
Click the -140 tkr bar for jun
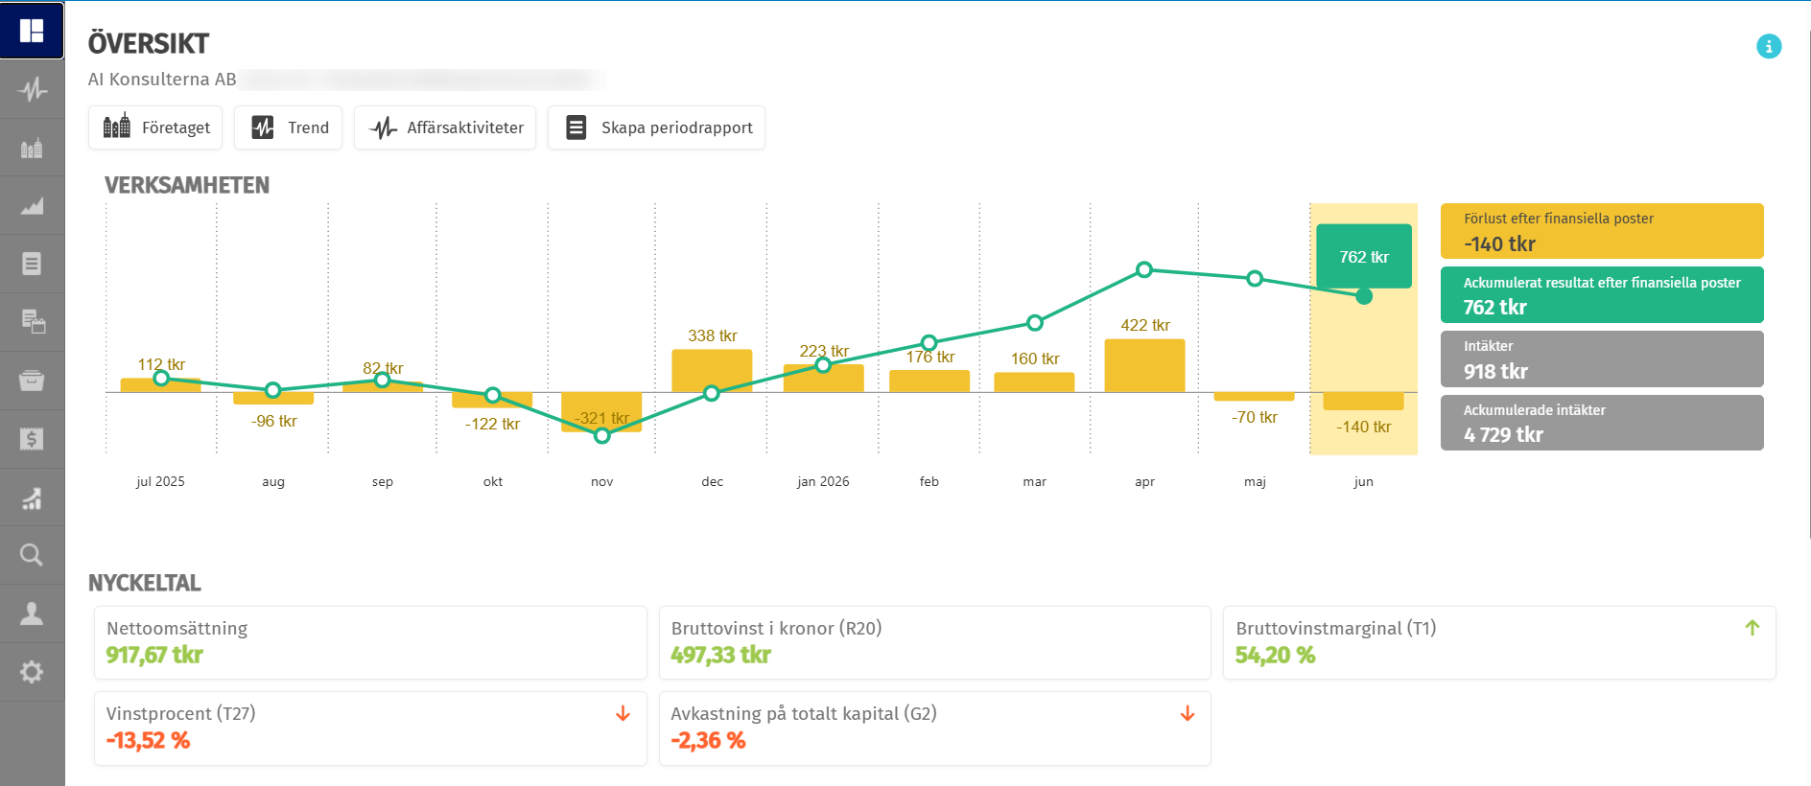pyautogui.click(x=1363, y=402)
